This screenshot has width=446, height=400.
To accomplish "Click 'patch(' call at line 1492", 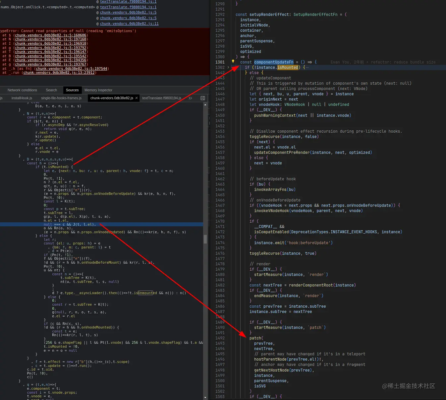I will click(256, 338).
